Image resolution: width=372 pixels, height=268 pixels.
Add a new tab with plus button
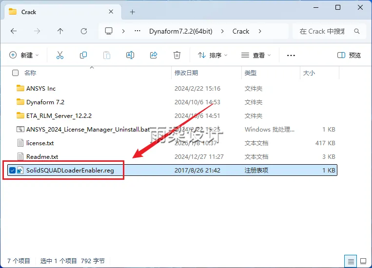133,12
